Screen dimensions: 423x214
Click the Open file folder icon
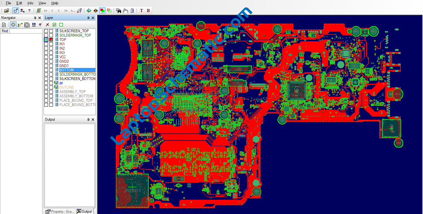(x=7, y=11)
